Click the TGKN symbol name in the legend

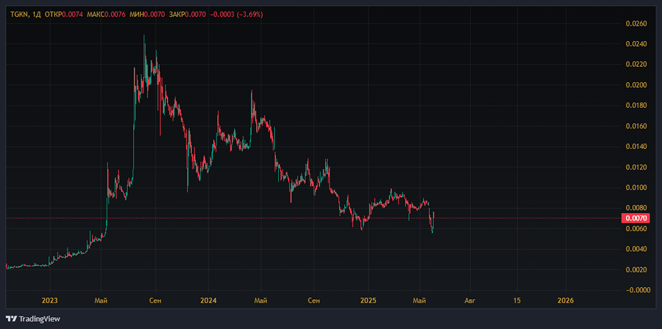click(x=19, y=15)
